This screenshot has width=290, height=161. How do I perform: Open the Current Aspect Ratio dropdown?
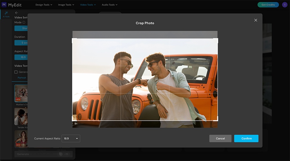[71, 138]
